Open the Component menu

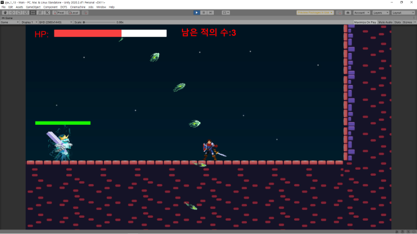pos(51,7)
